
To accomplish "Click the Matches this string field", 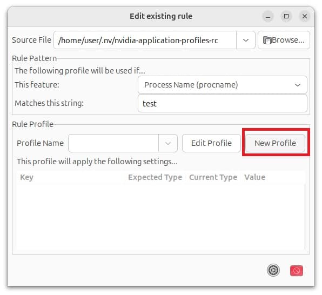I will coord(223,103).
